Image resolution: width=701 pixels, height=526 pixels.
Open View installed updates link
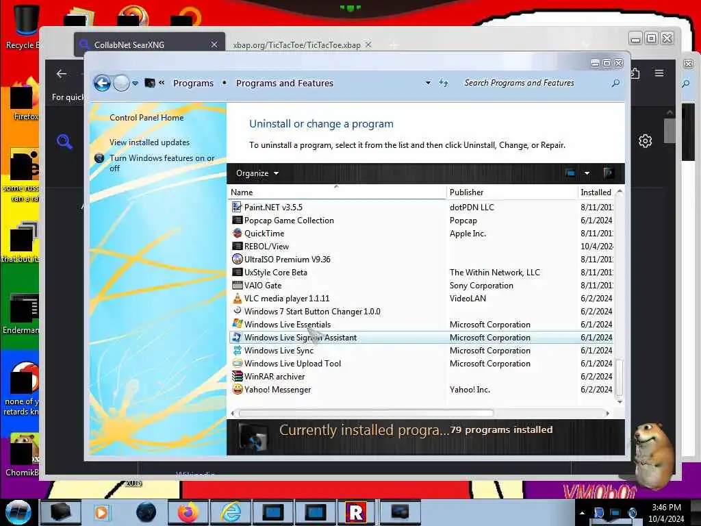pyautogui.click(x=149, y=142)
